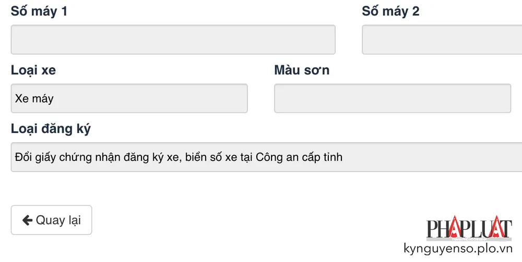This screenshot has height=262, width=522.
Task: Click the Loại xe label
Action: 33,70
